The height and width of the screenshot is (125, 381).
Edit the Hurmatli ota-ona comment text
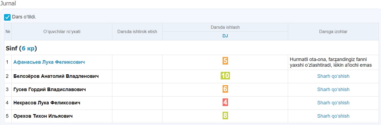(x=330, y=62)
